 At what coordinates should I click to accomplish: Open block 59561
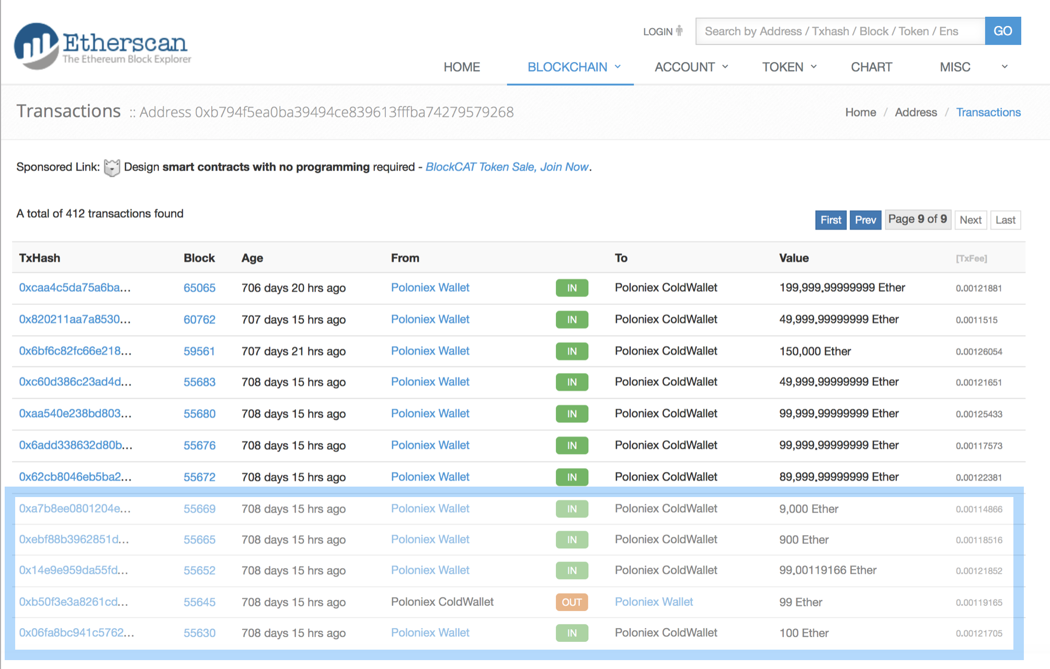coord(199,351)
